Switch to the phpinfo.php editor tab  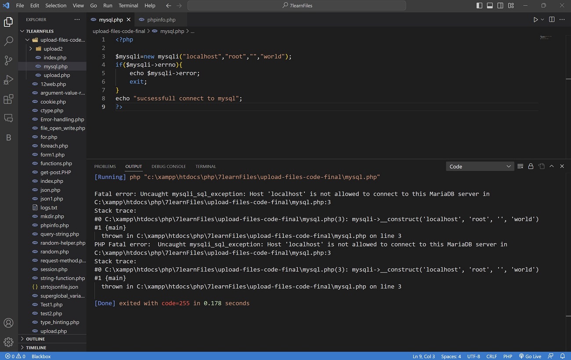click(161, 20)
